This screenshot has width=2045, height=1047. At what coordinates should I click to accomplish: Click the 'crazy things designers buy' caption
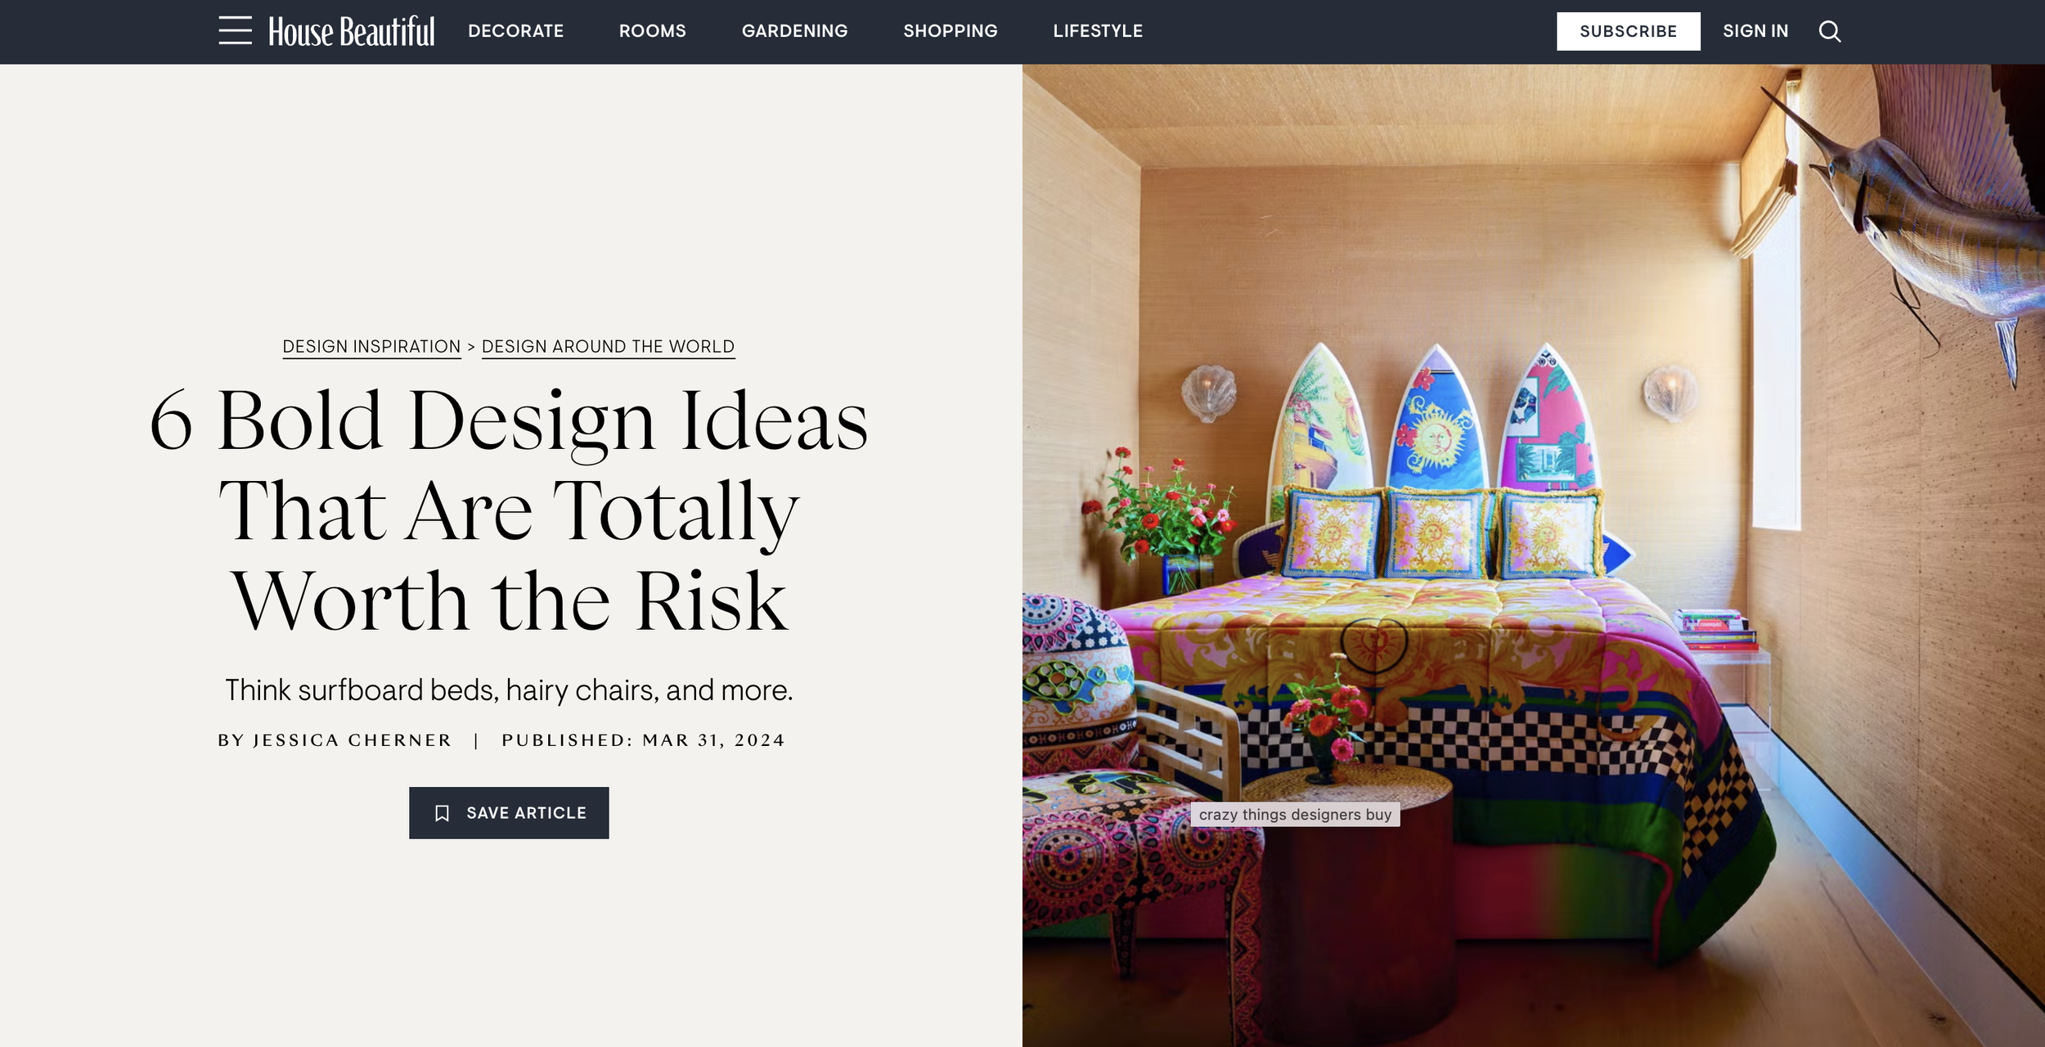click(1295, 815)
